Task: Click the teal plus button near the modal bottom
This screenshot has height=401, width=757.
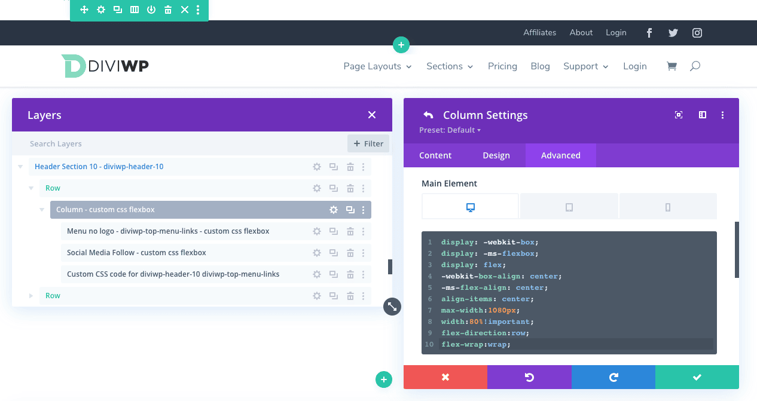Action: coord(384,379)
